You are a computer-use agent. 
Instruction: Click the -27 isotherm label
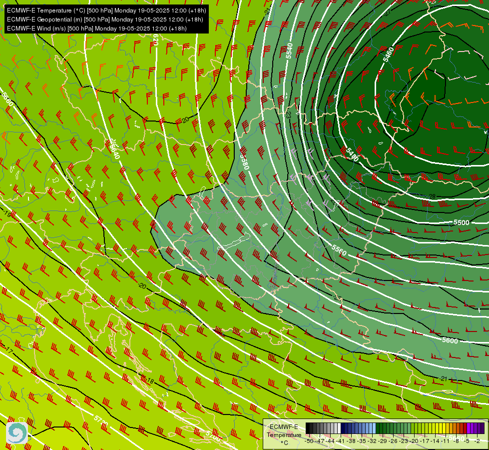pyautogui.click(x=388, y=12)
